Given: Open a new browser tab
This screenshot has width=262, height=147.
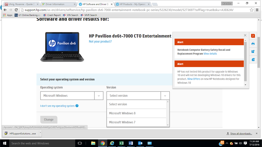Looking at the screenshot, I should coord(155,4).
